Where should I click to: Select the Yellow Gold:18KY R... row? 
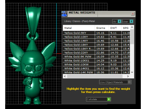(96, 49)
